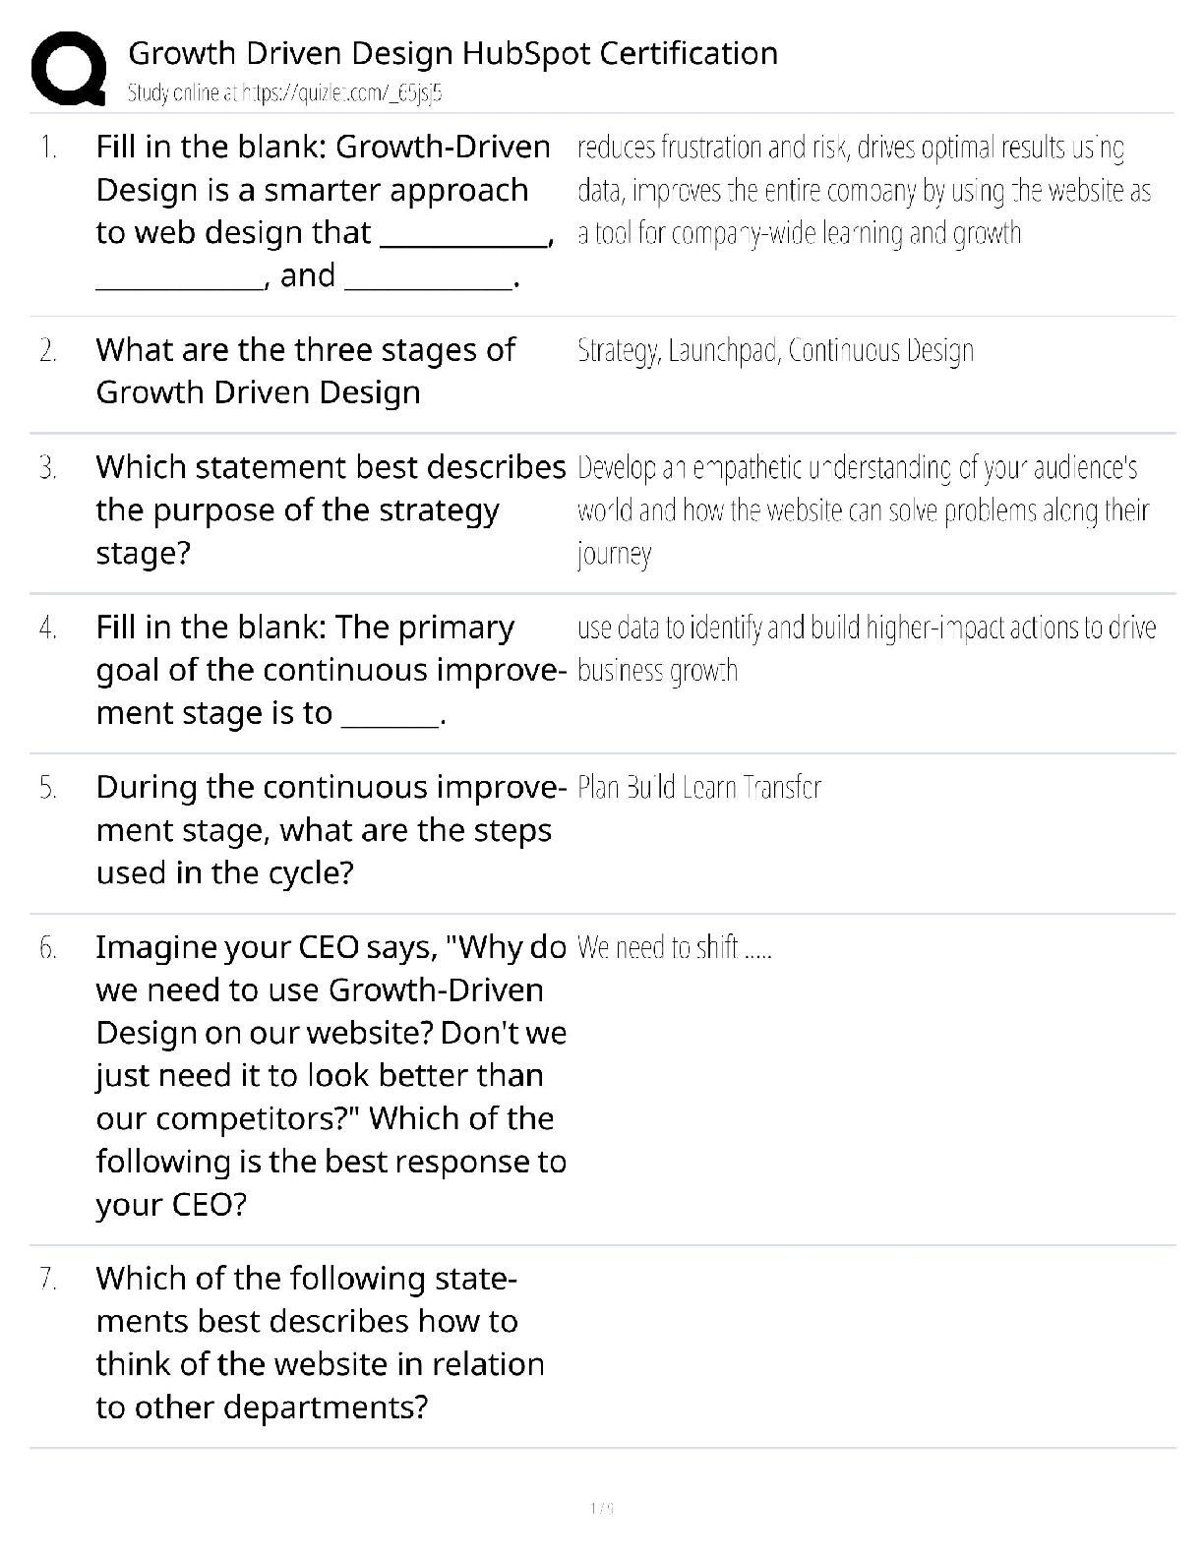The width and height of the screenshot is (1204, 1558).
Task: Click the 'Plan Build Learn Transfer' answer
Action: click(698, 788)
